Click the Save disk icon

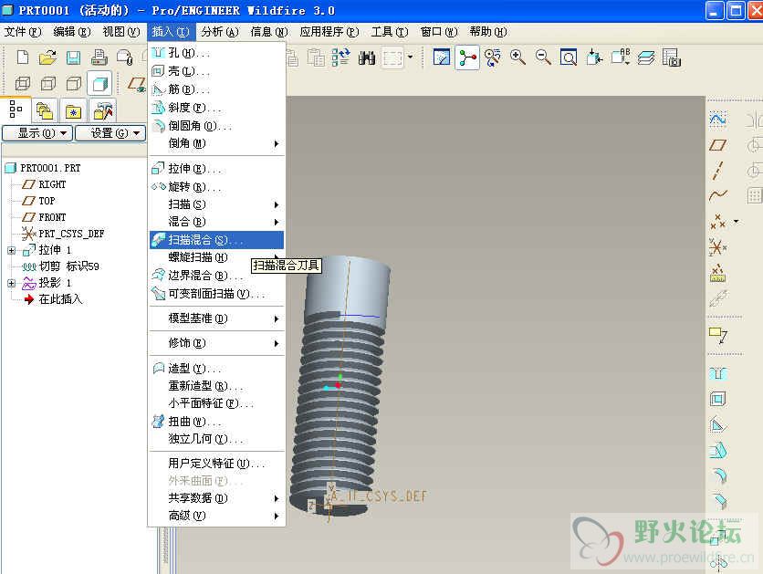click(74, 57)
